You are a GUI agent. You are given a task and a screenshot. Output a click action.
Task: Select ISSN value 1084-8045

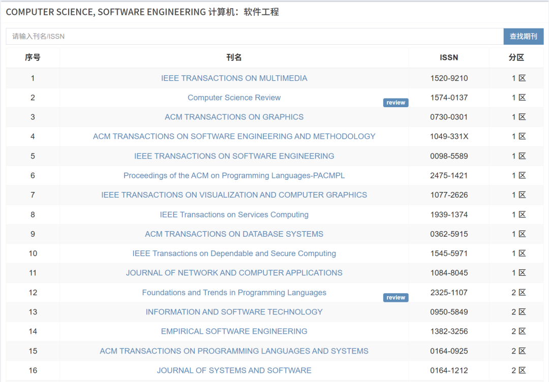tap(449, 273)
